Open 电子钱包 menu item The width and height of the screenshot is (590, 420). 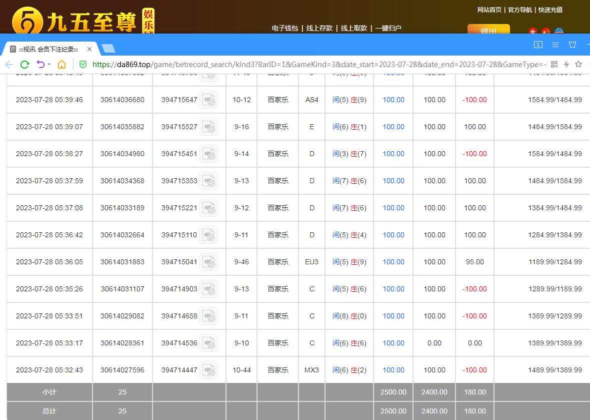tap(285, 28)
